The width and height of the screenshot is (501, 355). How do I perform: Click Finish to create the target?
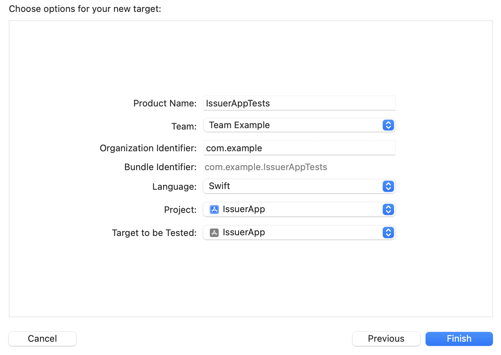point(459,339)
